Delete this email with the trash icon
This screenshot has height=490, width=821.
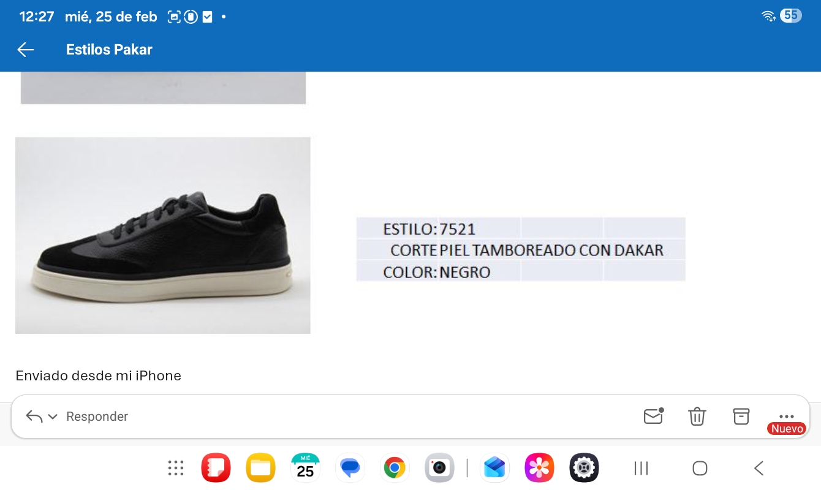(x=697, y=417)
